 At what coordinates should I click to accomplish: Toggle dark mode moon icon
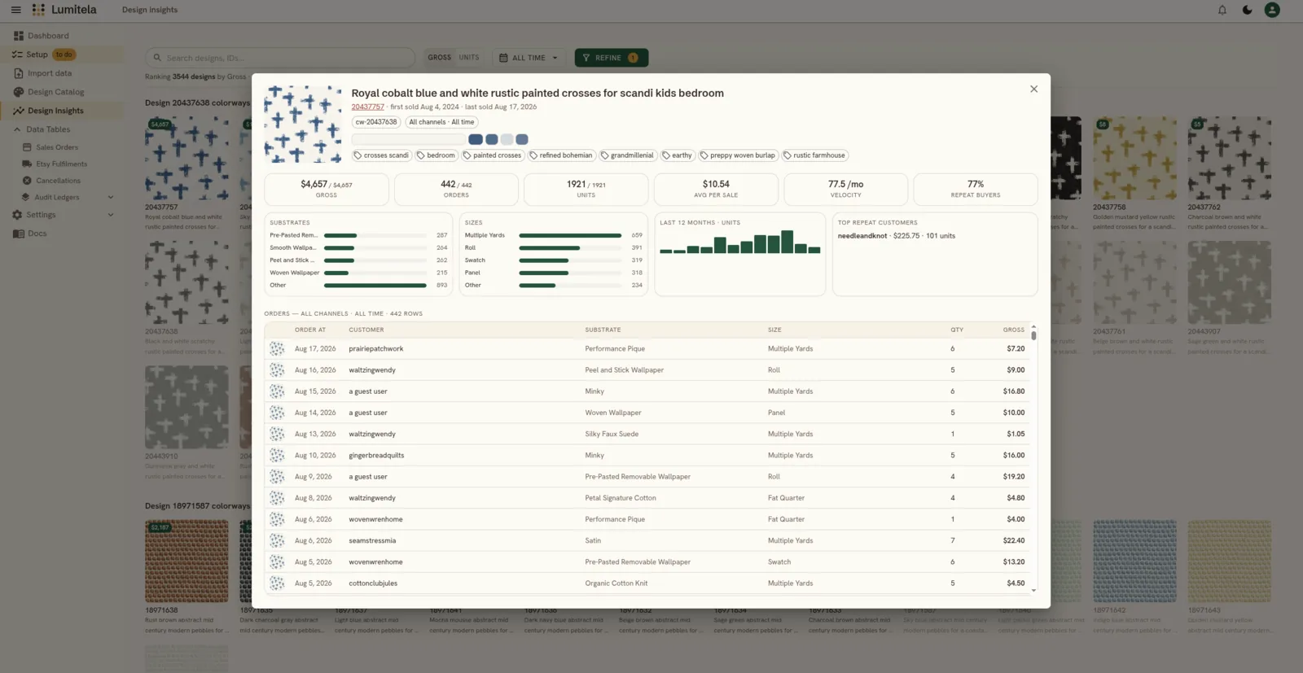pos(1247,10)
